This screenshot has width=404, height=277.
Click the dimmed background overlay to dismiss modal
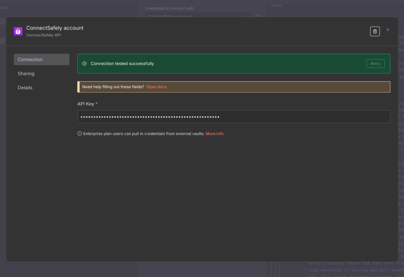click(61, 271)
